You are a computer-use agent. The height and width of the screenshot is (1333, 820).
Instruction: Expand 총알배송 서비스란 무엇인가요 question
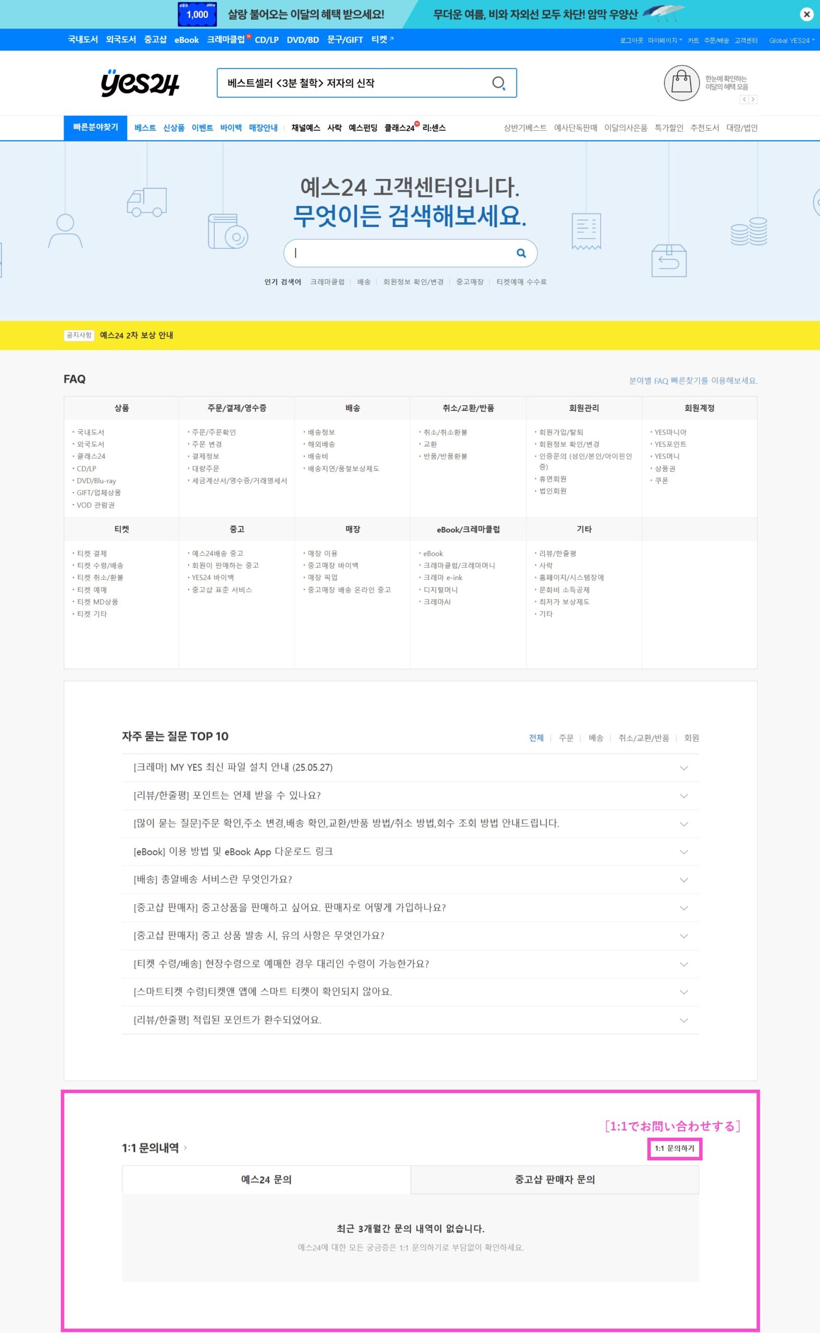pos(410,880)
